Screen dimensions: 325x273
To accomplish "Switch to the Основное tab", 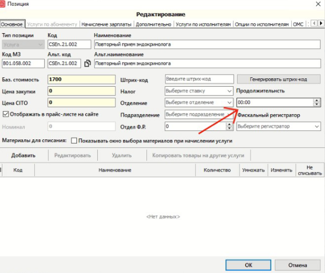I will [12, 24].
